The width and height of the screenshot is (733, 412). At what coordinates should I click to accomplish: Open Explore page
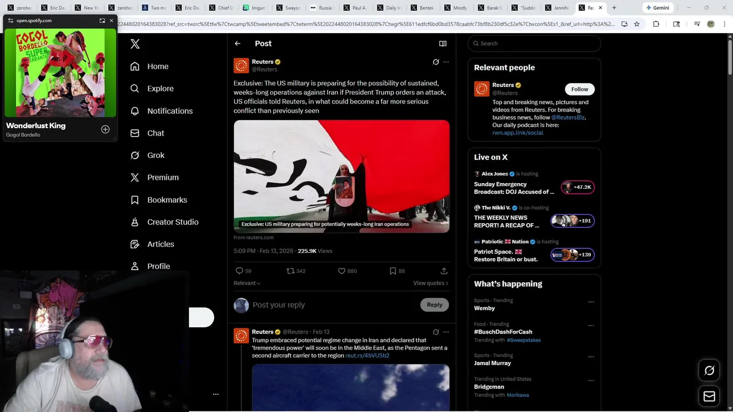pyautogui.click(x=152, y=89)
